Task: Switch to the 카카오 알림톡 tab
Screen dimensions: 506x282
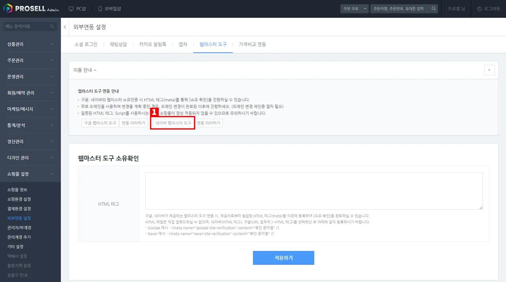Action: [153, 44]
